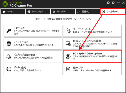Minimize the PC Cleaner Pro window

click(118, 3)
